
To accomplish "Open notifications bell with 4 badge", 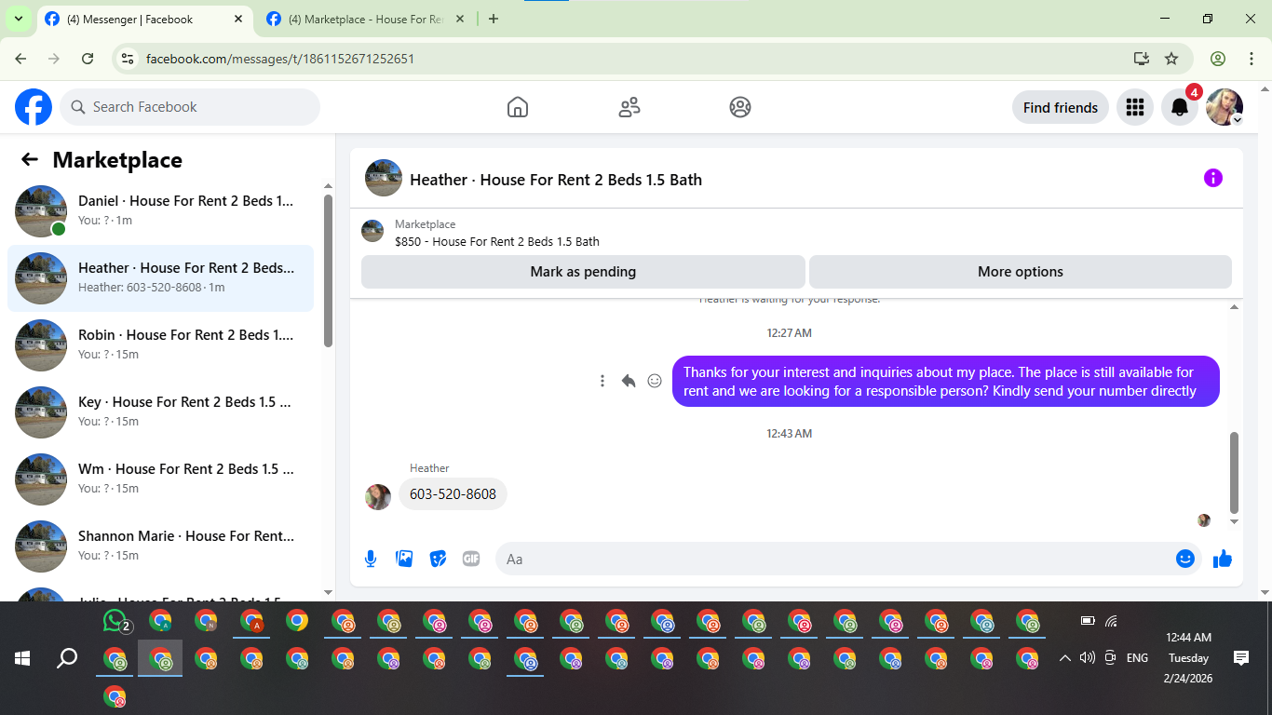I will point(1180,107).
